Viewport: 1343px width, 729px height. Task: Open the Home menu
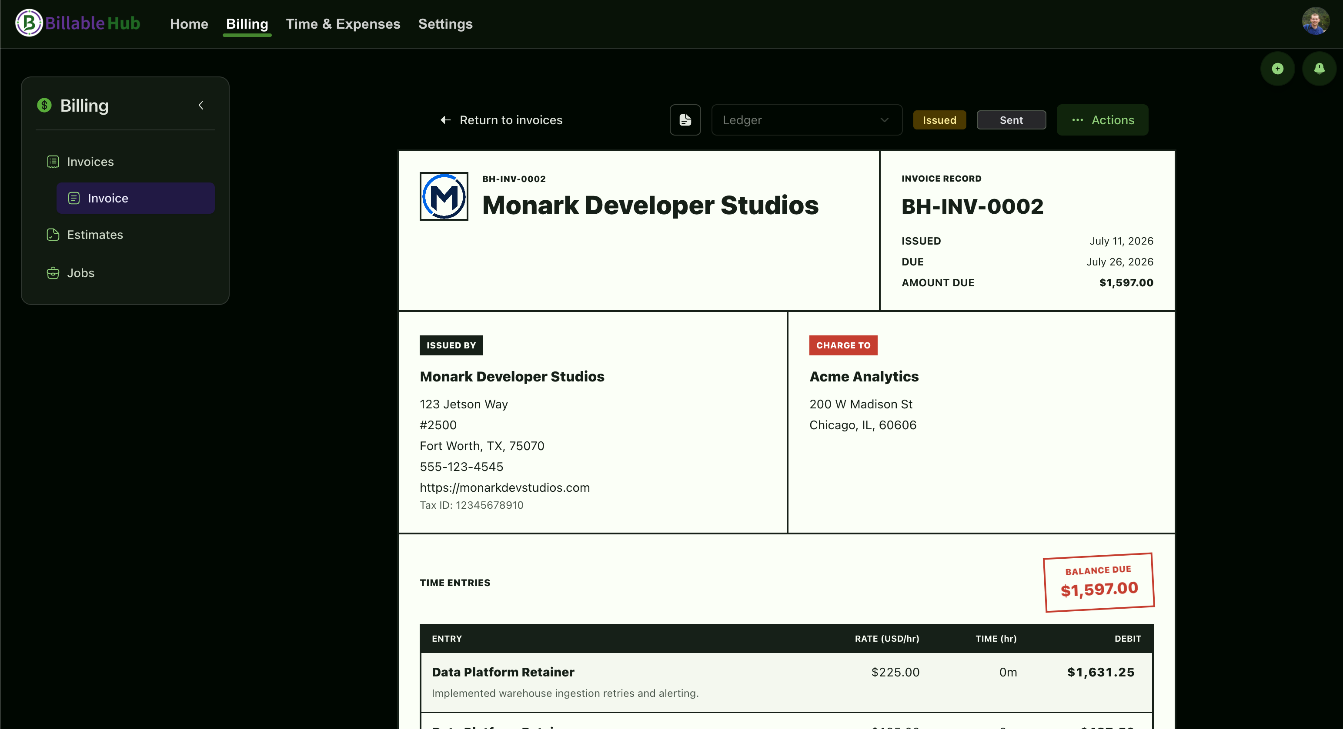coord(189,24)
